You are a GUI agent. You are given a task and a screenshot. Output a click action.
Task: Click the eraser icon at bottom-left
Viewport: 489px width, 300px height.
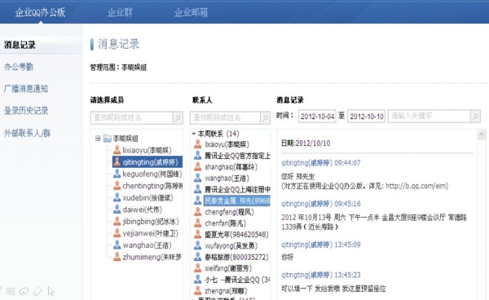(37, 291)
